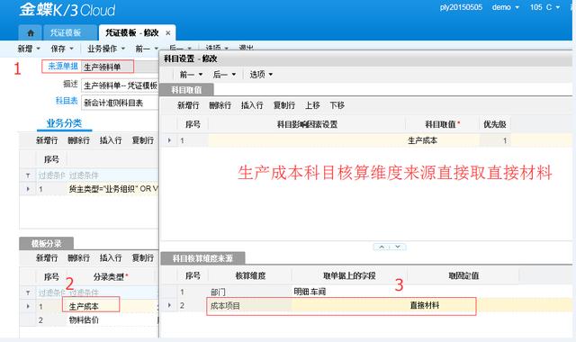Image resolution: width=576 pixels, height=342 pixels.
Task: Click the 描述 input field
Action: [x=120, y=85]
